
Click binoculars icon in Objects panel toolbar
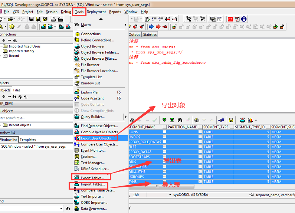[x=14, y=97]
